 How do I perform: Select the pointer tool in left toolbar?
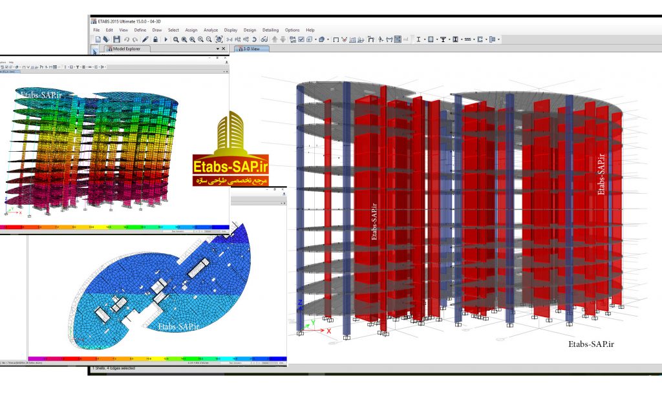[x=94, y=50]
